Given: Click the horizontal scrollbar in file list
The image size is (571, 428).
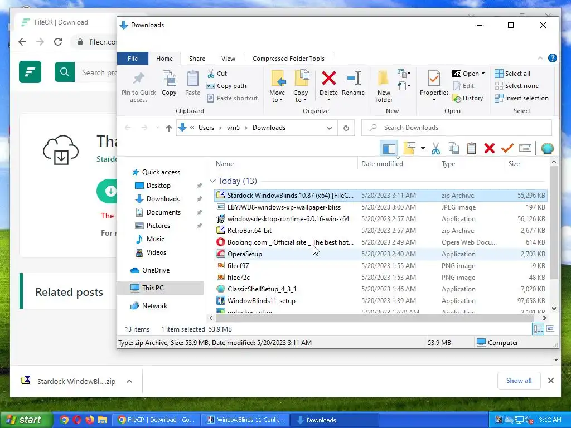Looking at the screenshot, I should click(375, 318).
